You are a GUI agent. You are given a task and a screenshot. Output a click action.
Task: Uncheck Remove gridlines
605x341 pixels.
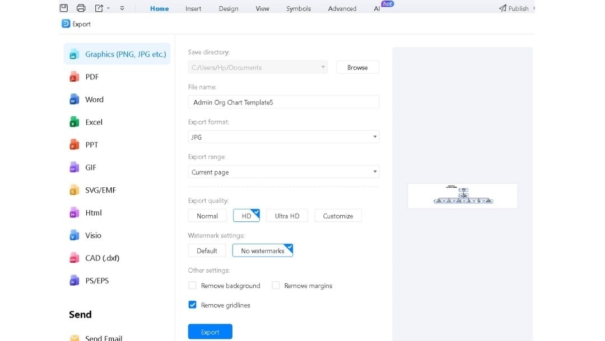click(192, 305)
